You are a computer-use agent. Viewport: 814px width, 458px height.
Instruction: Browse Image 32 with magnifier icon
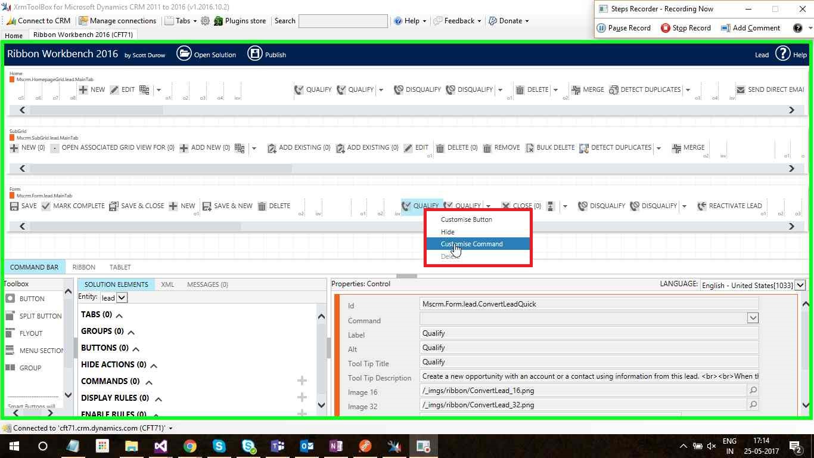(753, 405)
